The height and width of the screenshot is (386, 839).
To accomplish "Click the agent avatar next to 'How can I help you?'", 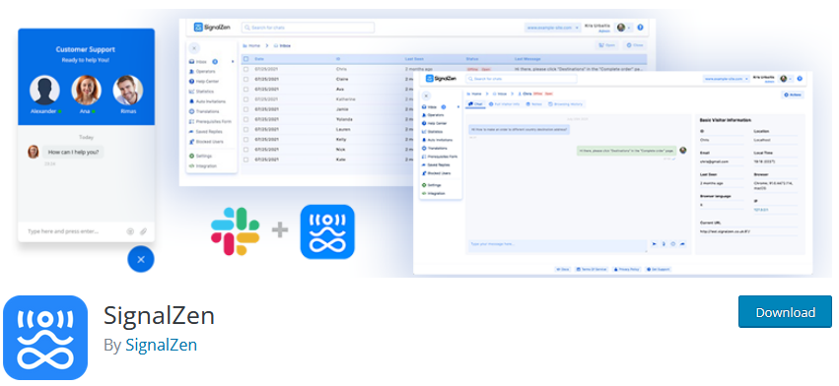I will (34, 152).
